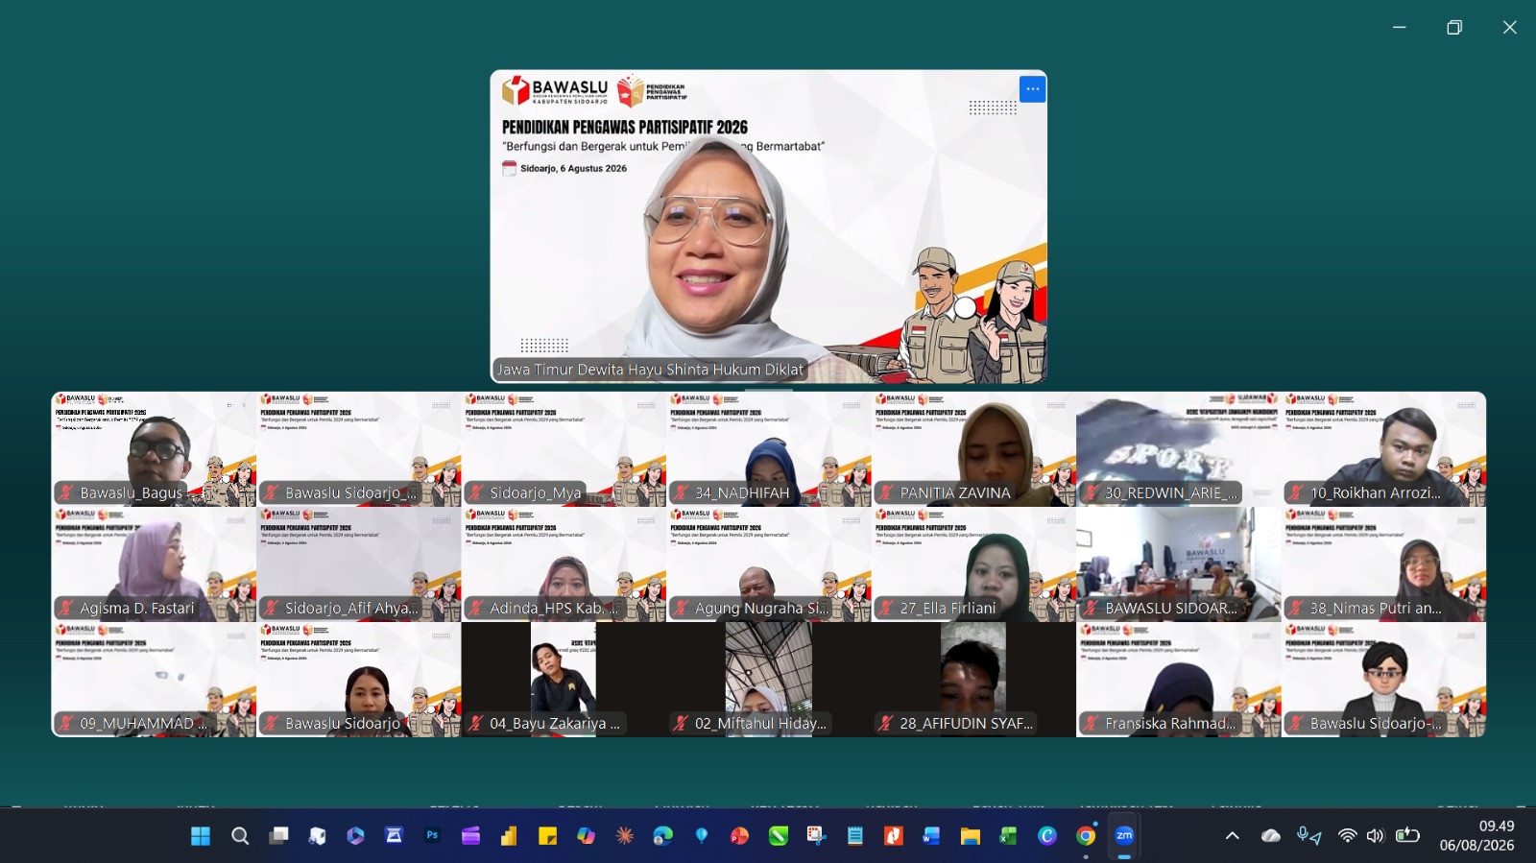Open Excel from the taskbar
Screen dimensions: 1536x863
[x=1008, y=836]
